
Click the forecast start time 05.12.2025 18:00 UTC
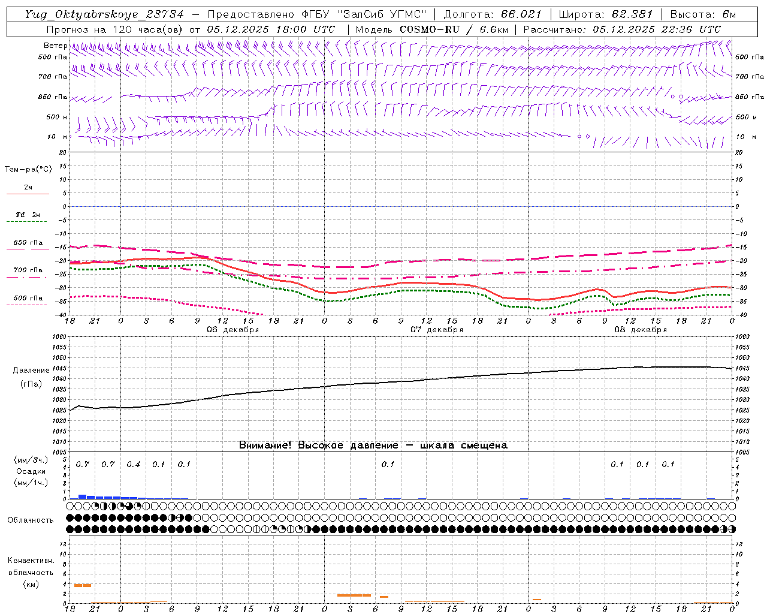coord(271,29)
